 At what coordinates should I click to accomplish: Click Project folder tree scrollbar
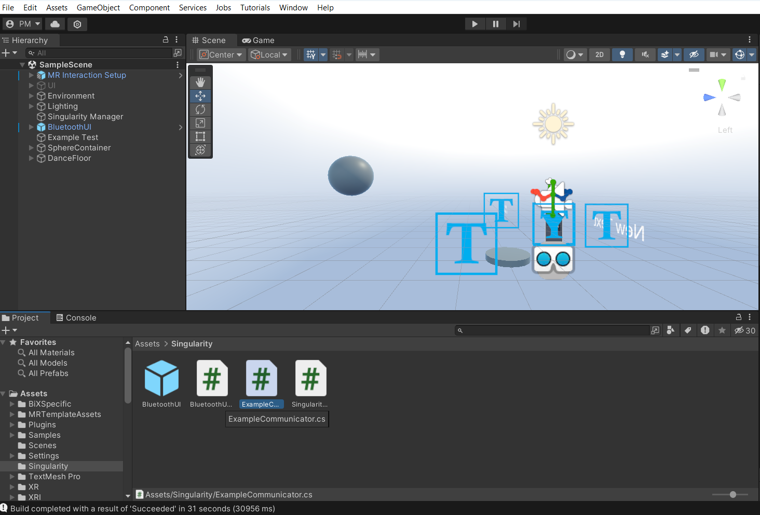coord(128,375)
